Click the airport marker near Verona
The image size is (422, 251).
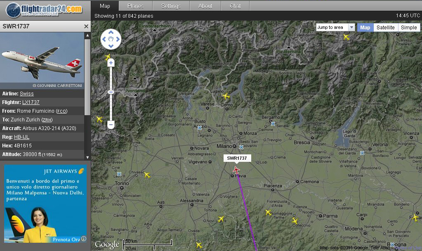pos(362,153)
